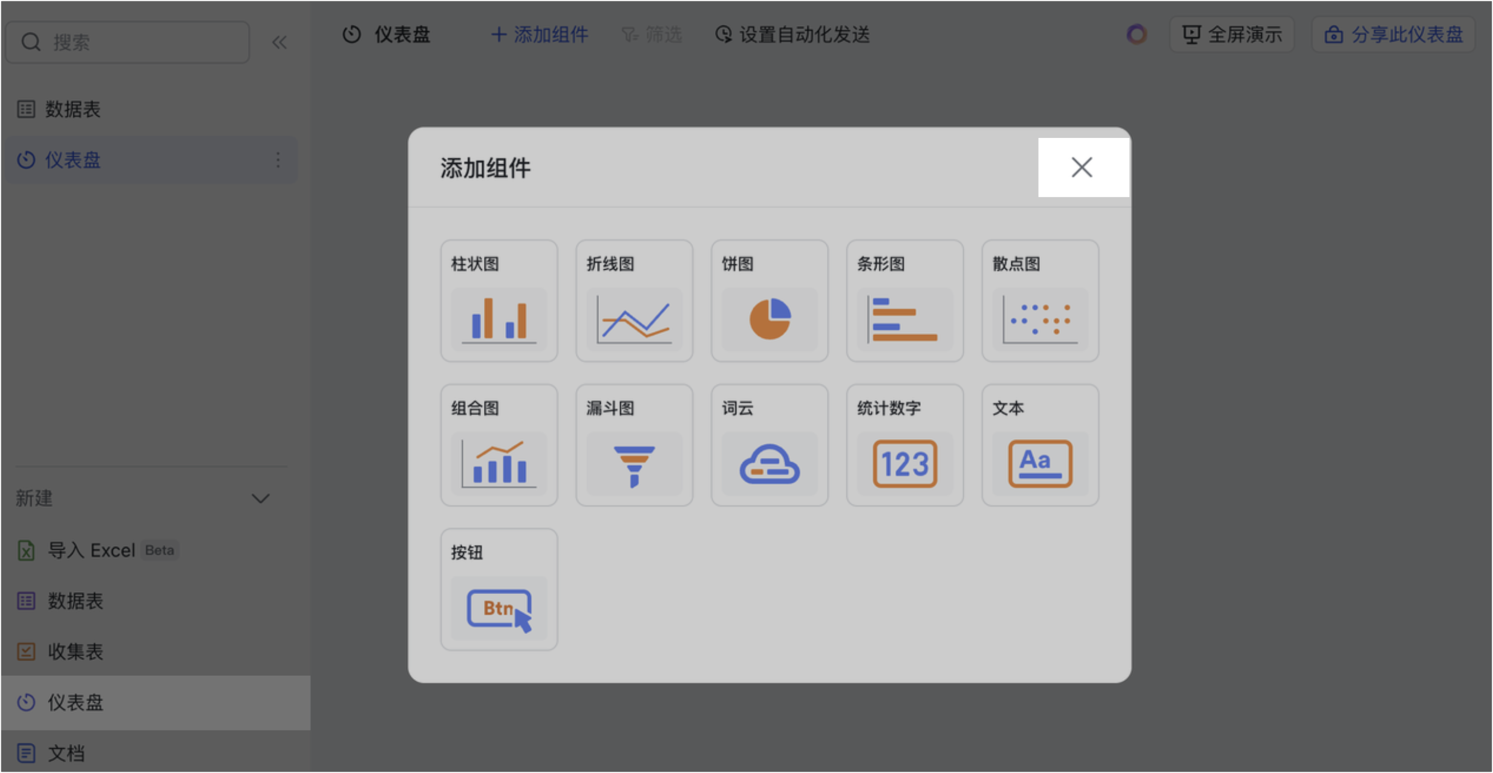Open 数据表 at top of sidebar

tap(73, 109)
